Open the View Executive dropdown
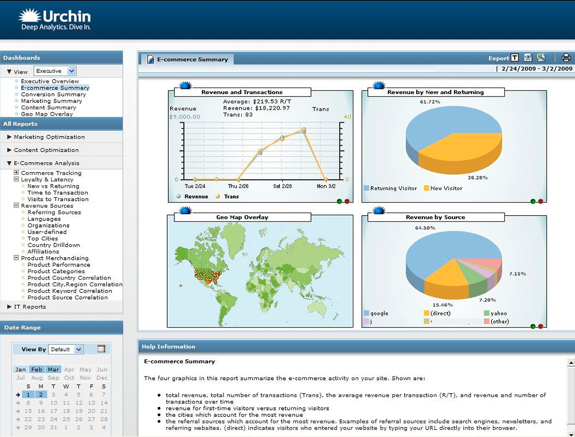The height and width of the screenshot is (437, 575). point(55,71)
